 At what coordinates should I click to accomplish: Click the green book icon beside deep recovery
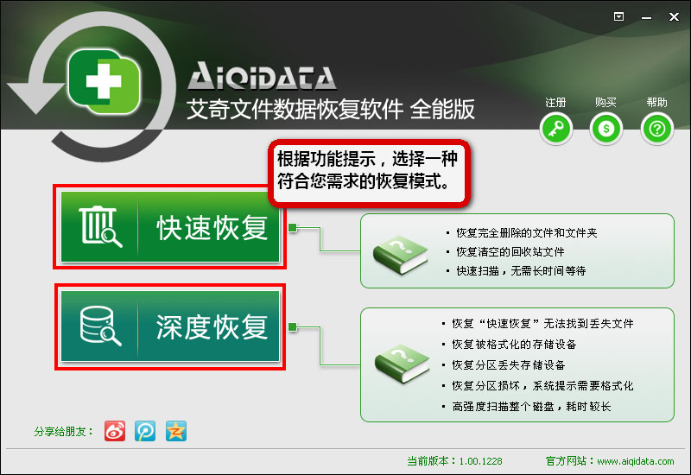(402, 364)
